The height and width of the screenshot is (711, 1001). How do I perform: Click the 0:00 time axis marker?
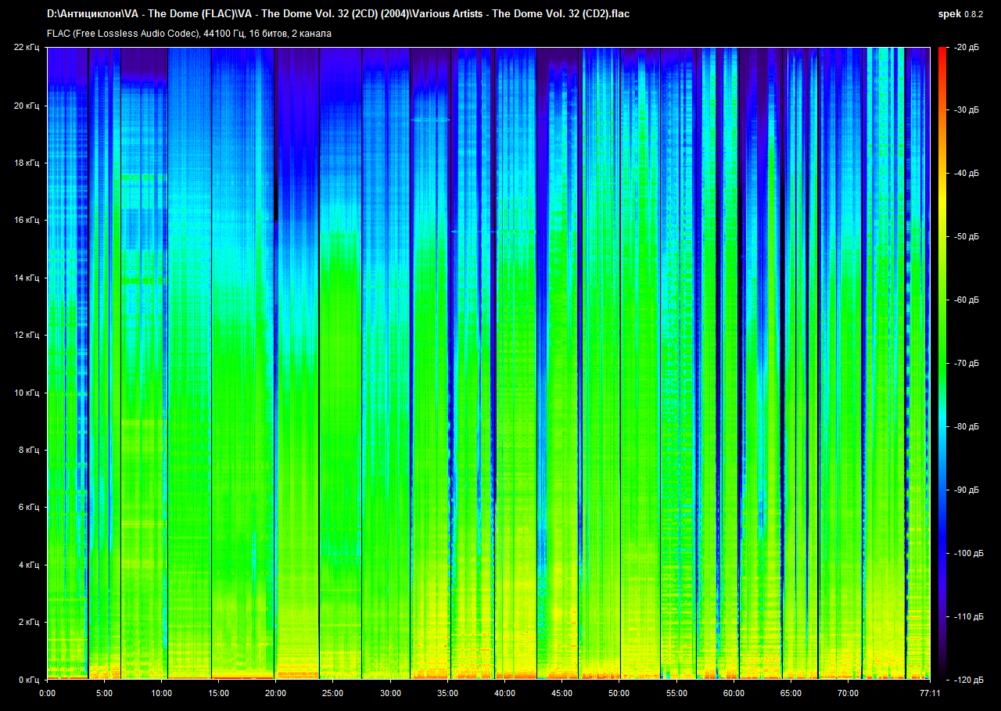47,693
